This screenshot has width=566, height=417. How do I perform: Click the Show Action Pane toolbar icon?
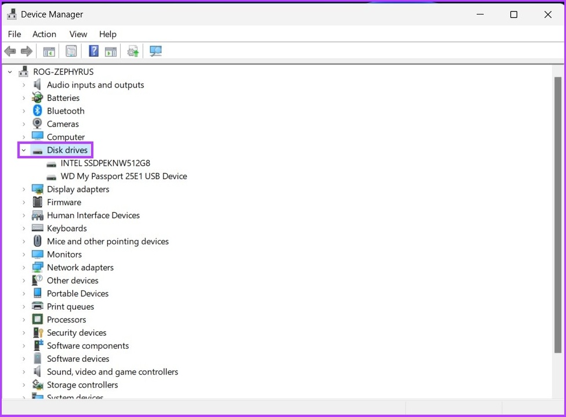coord(111,51)
